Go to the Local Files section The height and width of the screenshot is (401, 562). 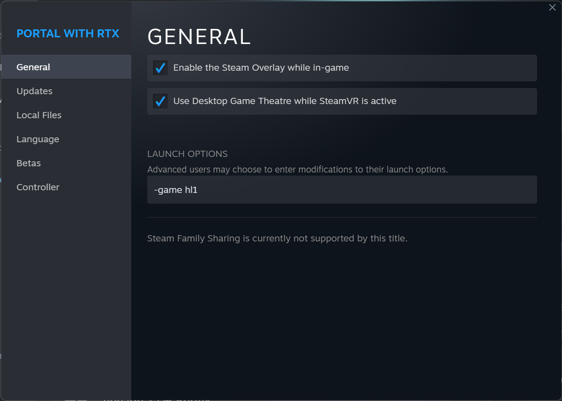click(x=39, y=115)
